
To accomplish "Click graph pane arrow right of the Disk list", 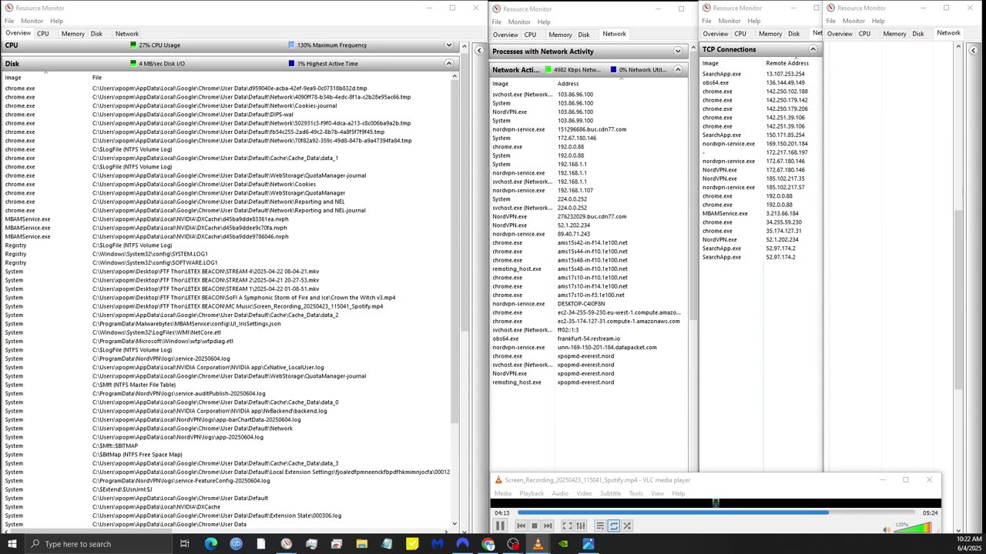I will point(479,51).
